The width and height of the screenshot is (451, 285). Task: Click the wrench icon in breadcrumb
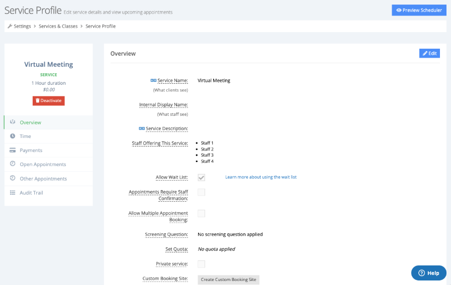tap(10, 26)
